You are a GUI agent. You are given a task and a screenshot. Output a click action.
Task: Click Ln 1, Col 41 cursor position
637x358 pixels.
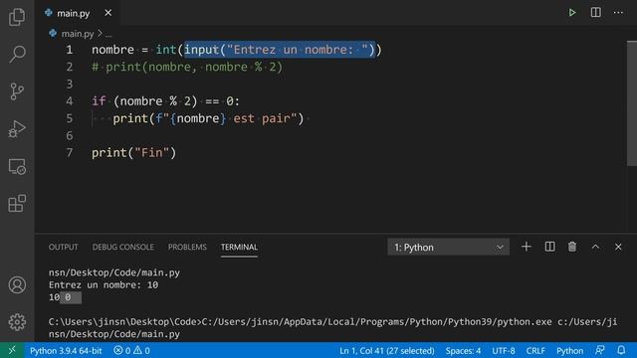pos(387,351)
